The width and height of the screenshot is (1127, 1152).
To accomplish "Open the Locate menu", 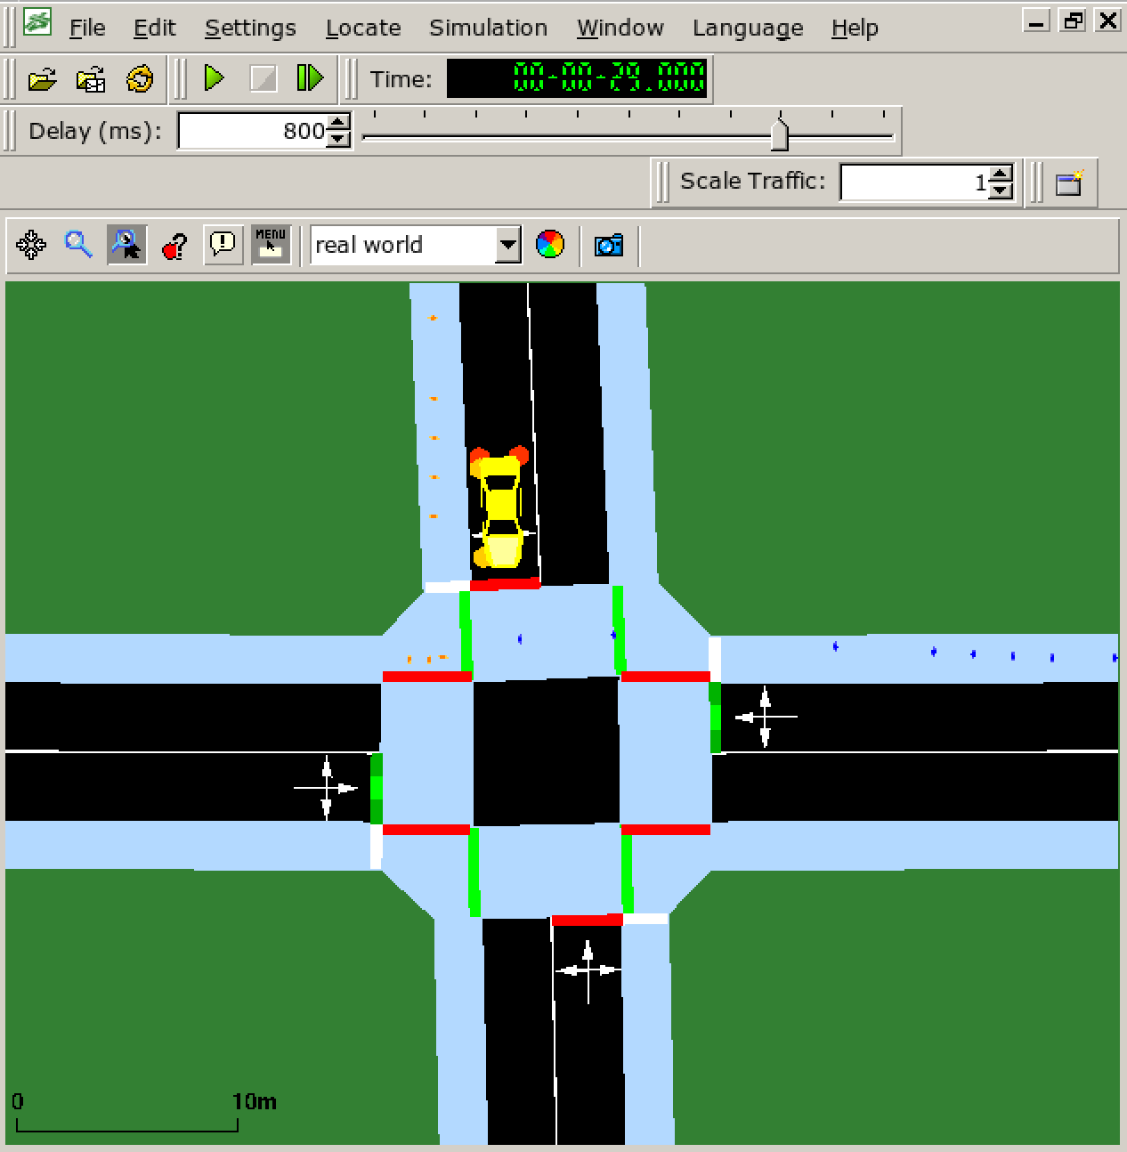I will click(363, 28).
